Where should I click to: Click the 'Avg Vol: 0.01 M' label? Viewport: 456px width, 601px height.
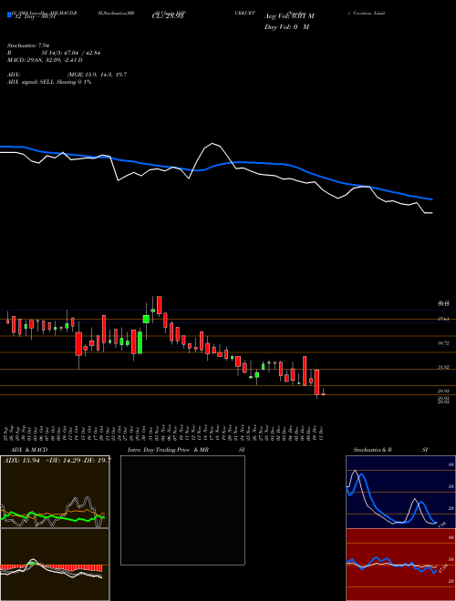(289, 16)
